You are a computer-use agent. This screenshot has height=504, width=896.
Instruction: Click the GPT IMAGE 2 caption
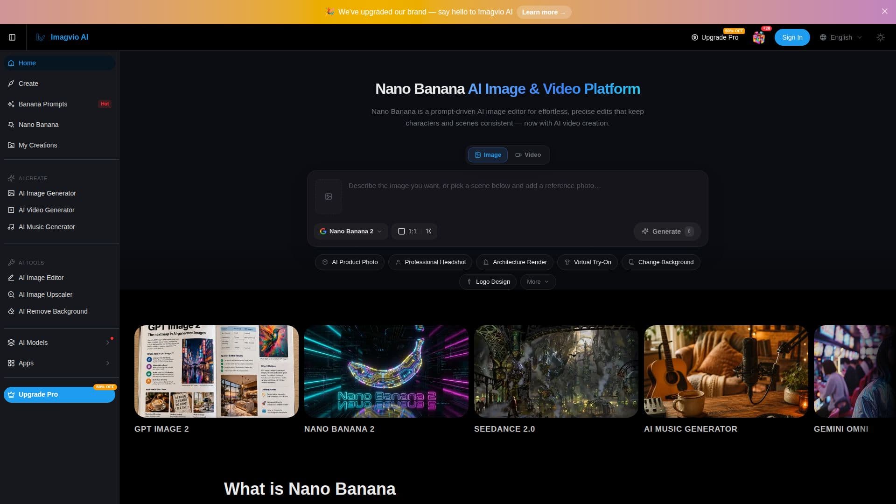161,429
